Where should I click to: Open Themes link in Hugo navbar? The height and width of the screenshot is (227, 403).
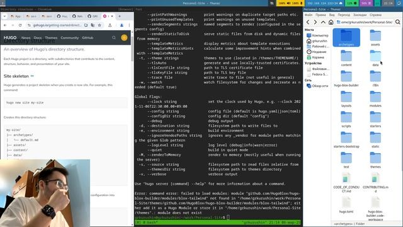pyautogui.click(x=51, y=38)
